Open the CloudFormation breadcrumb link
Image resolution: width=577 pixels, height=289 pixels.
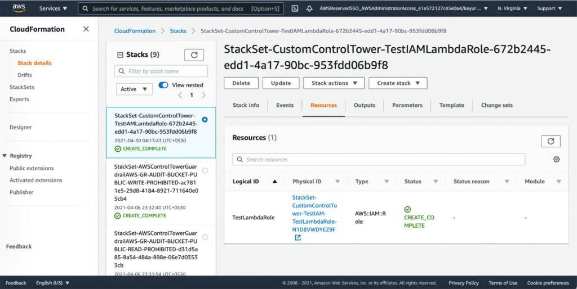pyautogui.click(x=135, y=31)
